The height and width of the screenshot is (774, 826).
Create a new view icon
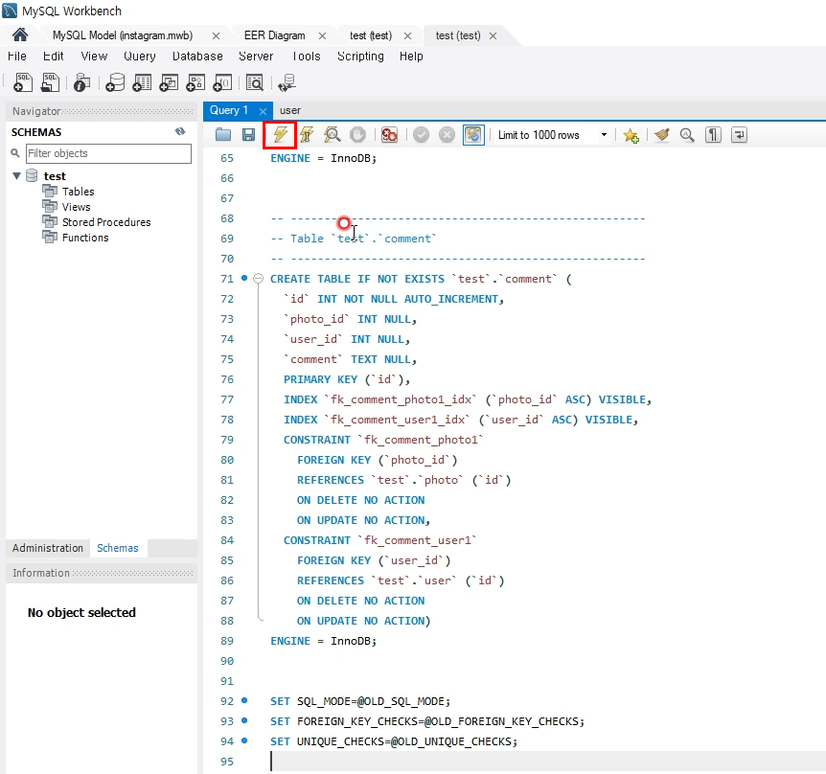click(169, 82)
